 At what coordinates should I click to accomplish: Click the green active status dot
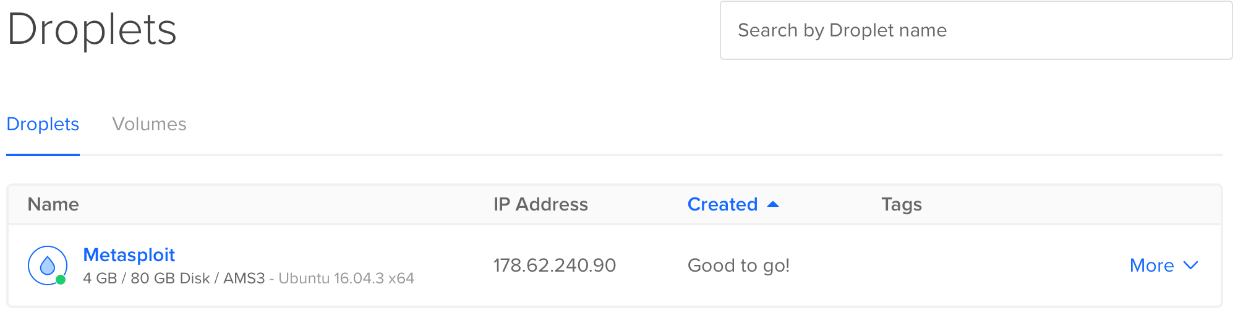[x=61, y=280]
